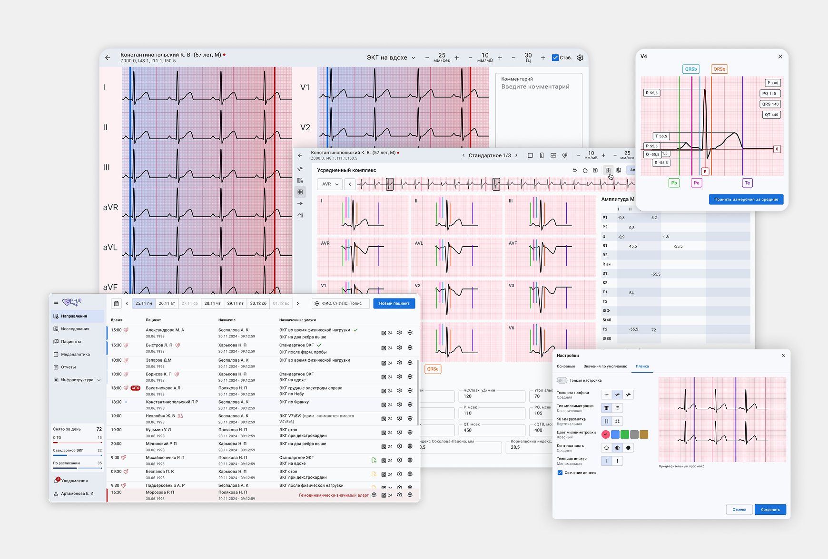Expand the ЭКГ на вдохе dropdown

click(x=391, y=58)
